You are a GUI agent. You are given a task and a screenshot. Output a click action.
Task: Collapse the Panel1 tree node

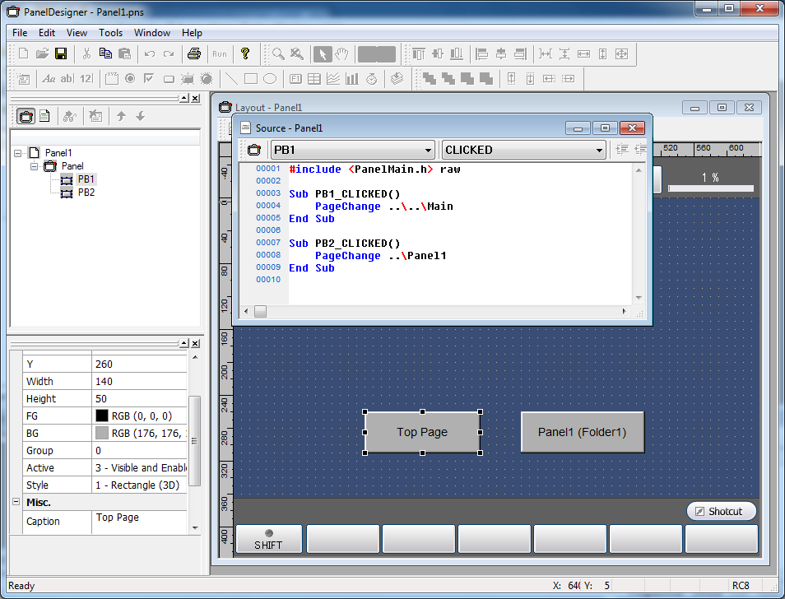coord(18,153)
